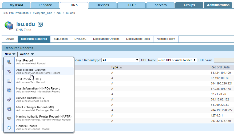Open the Deployment Roles sub-tab
This screenshot has width=234, height=136.
pos(138,39)
